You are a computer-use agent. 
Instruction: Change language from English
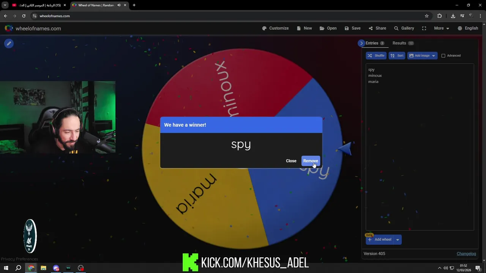click(x=468, y=28)
